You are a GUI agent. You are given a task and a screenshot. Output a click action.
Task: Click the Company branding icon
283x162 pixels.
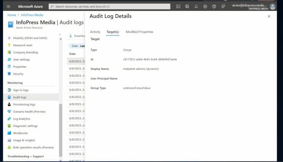(9, 52)
